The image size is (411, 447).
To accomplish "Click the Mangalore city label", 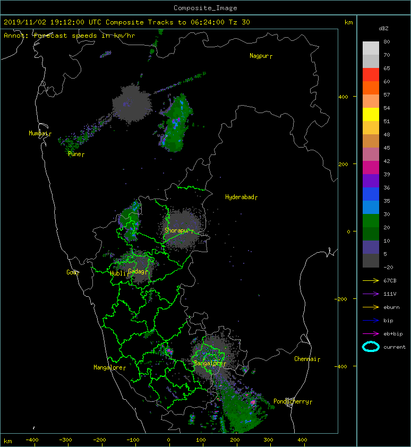I will (108, 367).
